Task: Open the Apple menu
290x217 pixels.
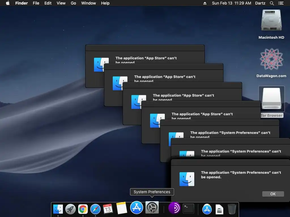Action: pyautogui.click(x=8, y=3)
